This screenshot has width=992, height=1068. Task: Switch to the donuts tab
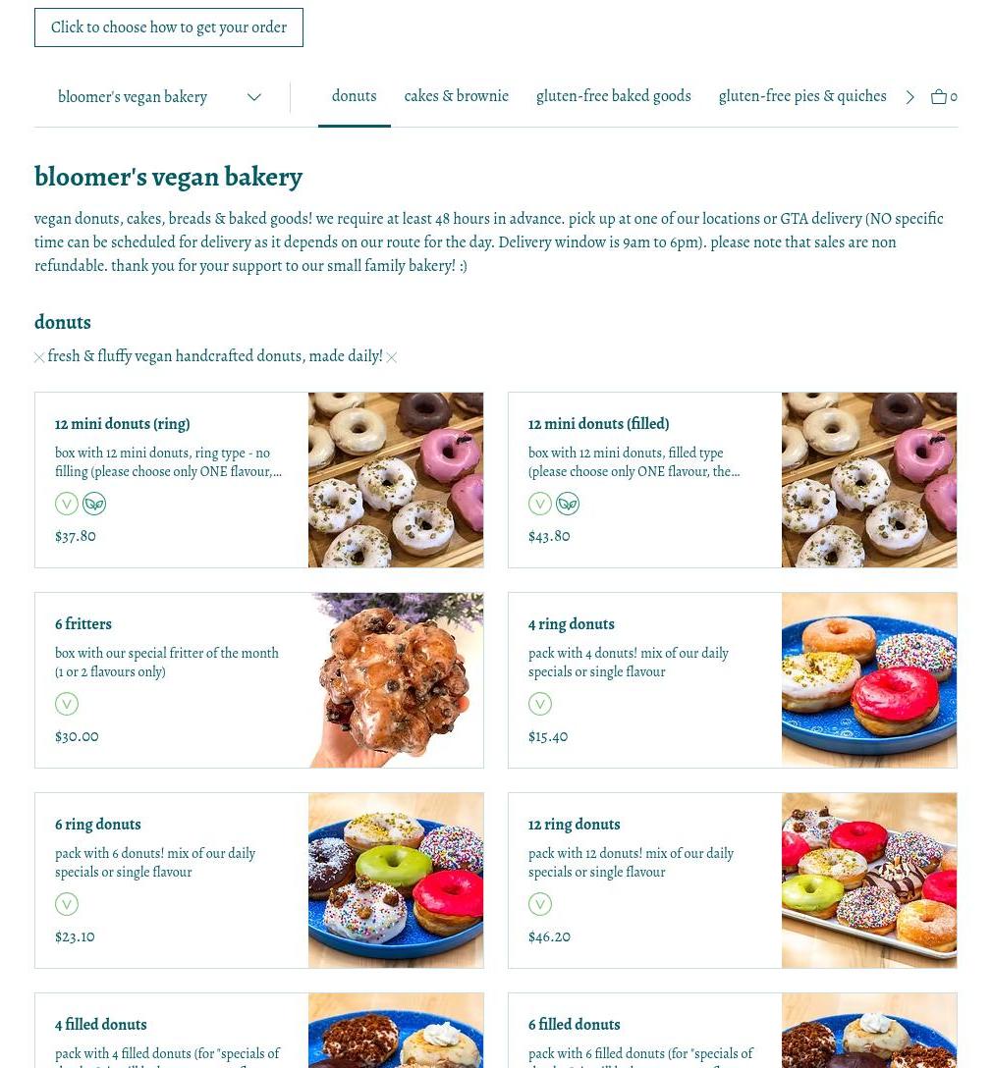click(355, 96)
